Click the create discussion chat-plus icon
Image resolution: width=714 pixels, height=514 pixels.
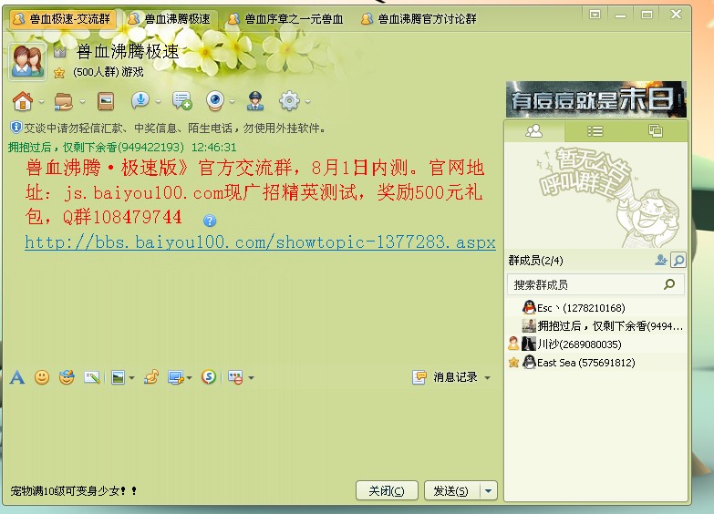181,101
